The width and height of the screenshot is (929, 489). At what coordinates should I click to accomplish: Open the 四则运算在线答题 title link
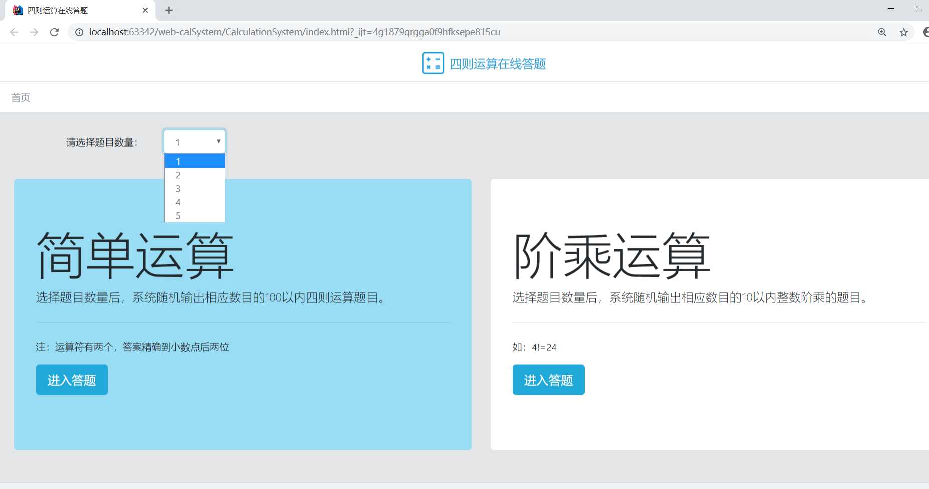pos(498,64)
